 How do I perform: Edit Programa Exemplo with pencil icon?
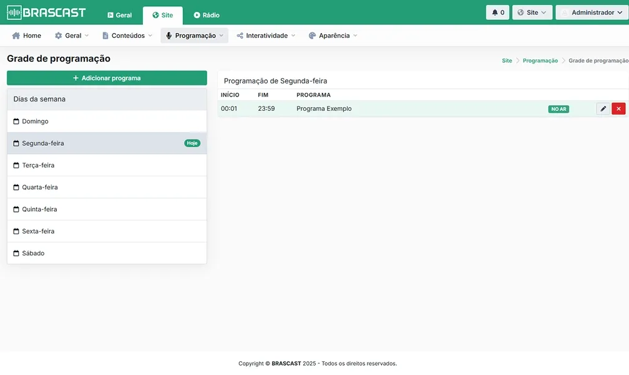tap(603, 108)
